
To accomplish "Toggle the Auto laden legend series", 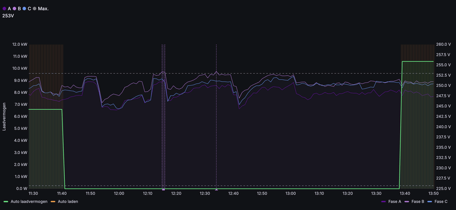I will (x=64, y=201).
